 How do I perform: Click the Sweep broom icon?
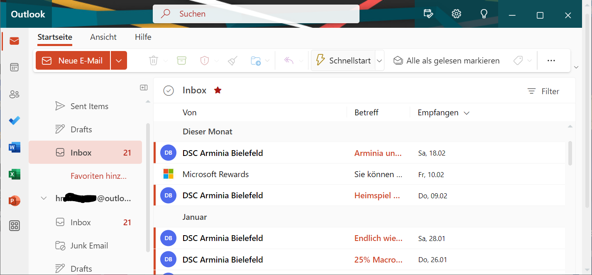[232, 61]
